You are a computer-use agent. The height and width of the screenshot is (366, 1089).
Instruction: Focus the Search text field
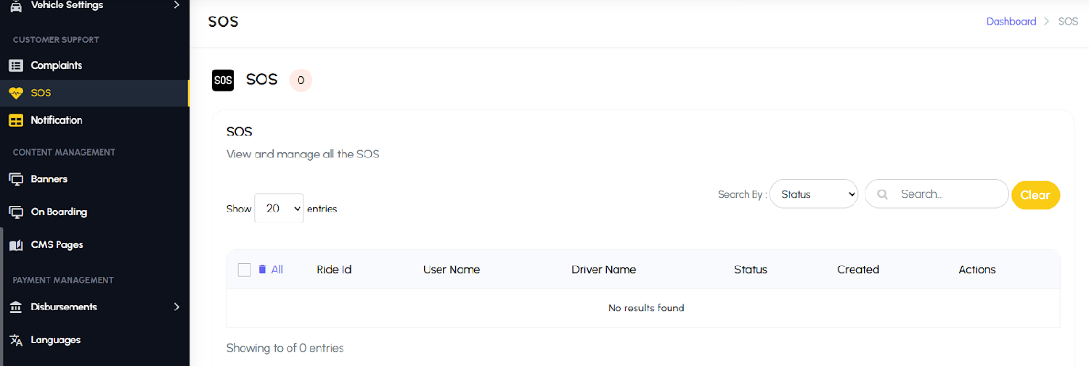[x=937, y=194]
